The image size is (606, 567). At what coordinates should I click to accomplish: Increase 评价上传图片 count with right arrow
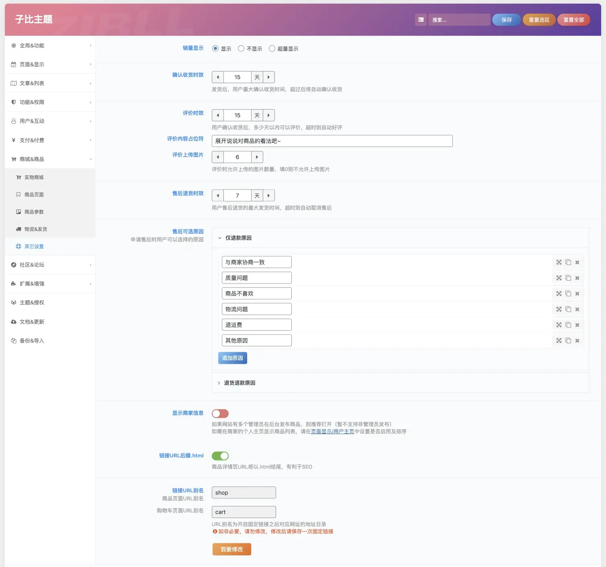point(257,157)
